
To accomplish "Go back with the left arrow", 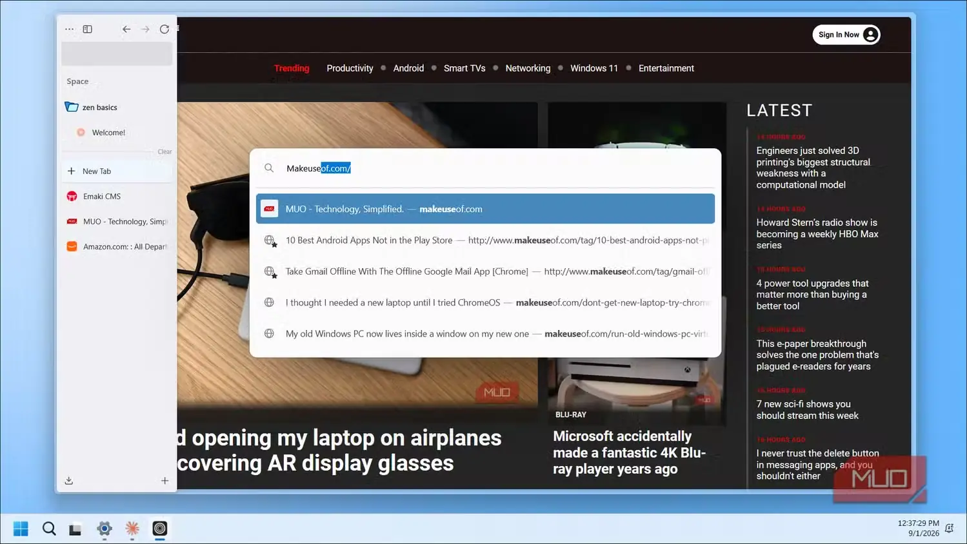I will click(x=126, y=29).
